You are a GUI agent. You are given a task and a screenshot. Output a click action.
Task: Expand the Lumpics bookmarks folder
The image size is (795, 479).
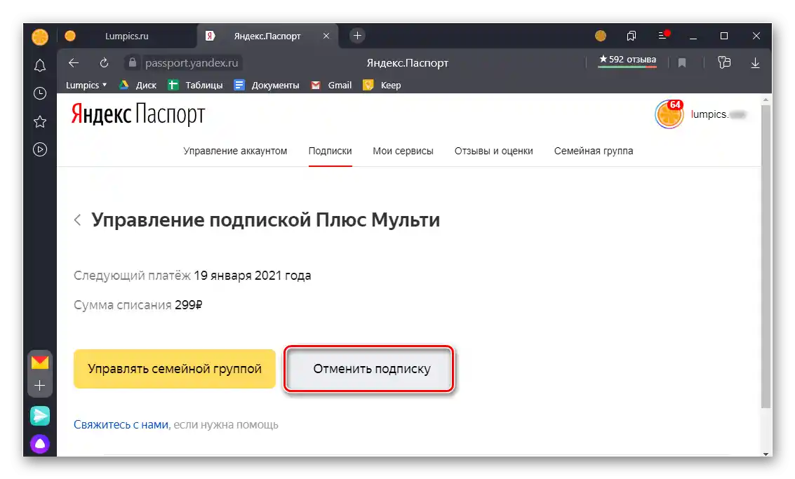coord(86,85)
